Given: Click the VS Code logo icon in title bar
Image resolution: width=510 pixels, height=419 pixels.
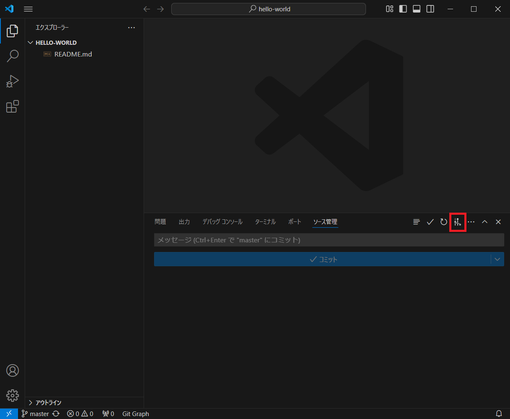Looking at the screenshot, I should coord(9,9).
